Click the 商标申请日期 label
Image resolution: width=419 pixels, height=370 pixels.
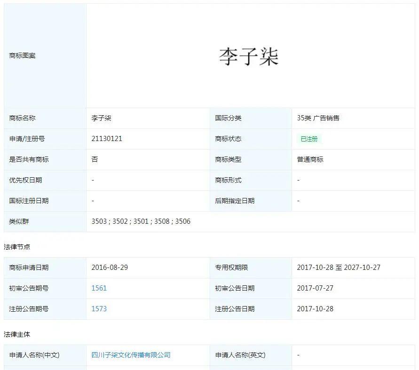click(29, 268)
